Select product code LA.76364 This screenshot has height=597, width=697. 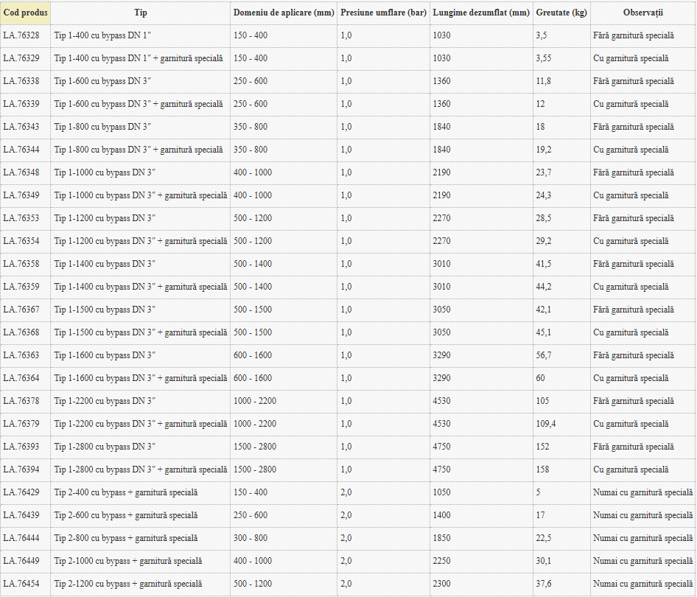(21, 378)
